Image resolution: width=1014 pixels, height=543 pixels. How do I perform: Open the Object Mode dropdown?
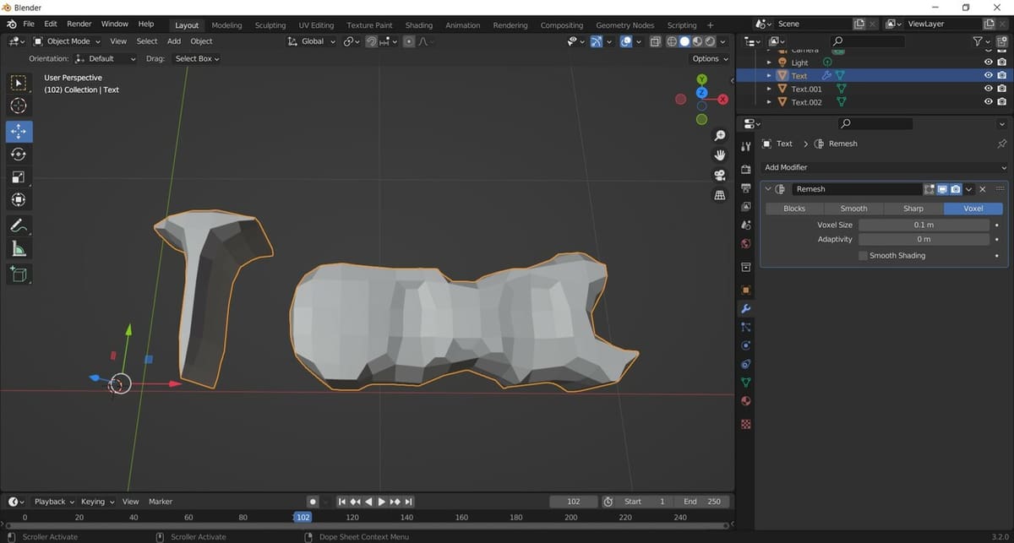tap(68, 41)
